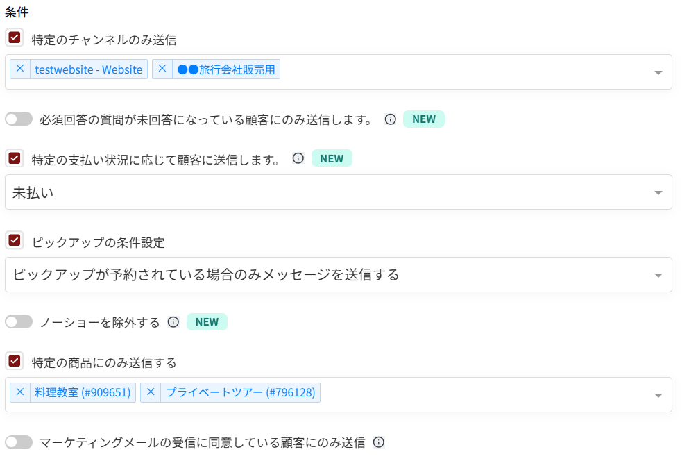Screen dimensions: 682x461
Task: Open the 未払い payment status dropdown
Action: click(658, 192)
